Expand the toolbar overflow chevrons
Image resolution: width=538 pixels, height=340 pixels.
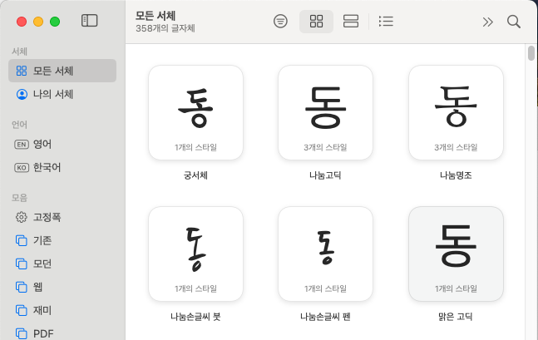pyautogui.click(x=487, y=22)
